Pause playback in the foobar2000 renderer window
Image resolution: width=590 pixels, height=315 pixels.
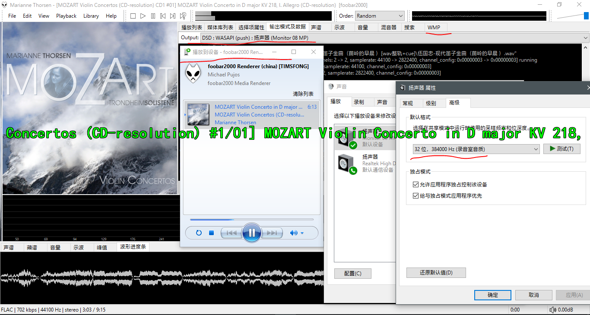(252, 232)
